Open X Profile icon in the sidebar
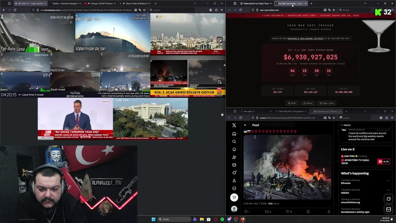The image size is (396, 223). click(x=234, y=180)
